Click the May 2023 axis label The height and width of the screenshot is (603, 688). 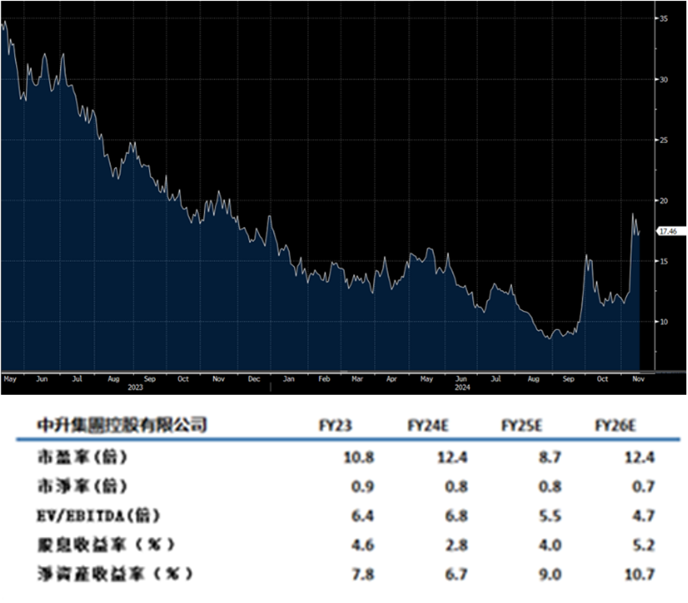pos(10,379)
